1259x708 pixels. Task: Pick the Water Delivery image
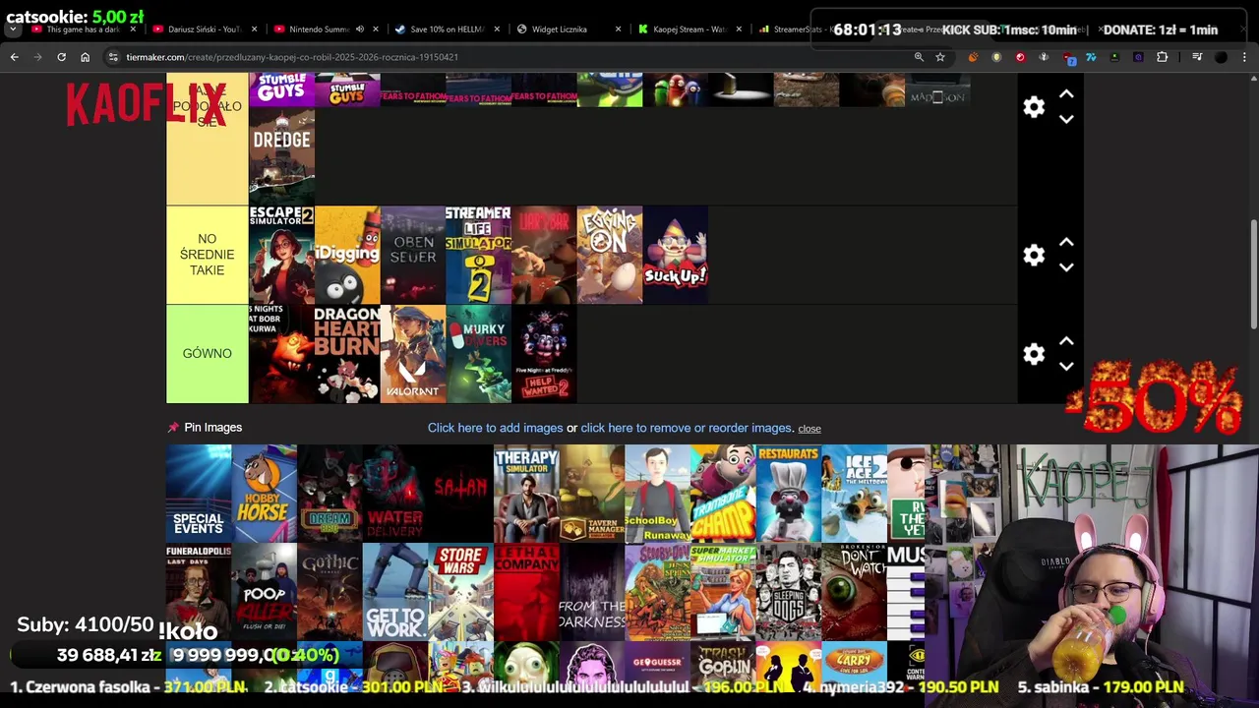[x=395, y=494]
